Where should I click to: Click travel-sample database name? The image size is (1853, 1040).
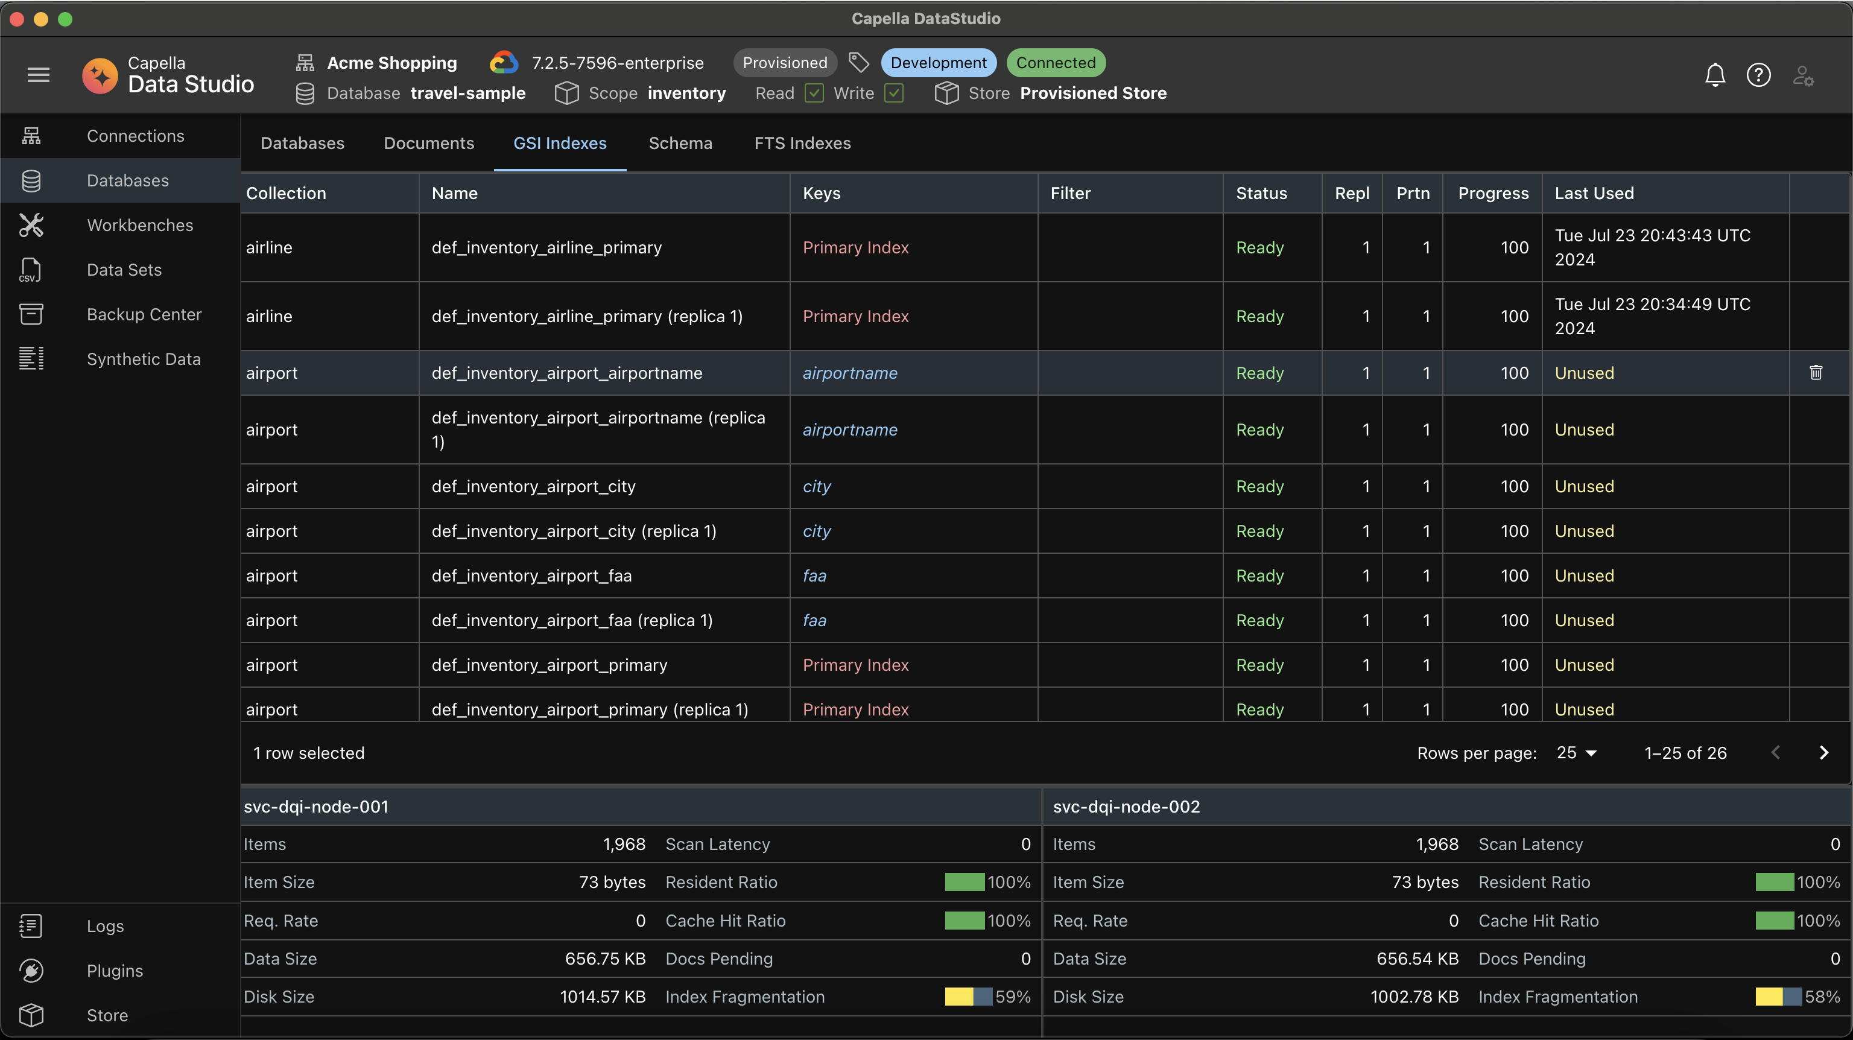click(467, 94)
